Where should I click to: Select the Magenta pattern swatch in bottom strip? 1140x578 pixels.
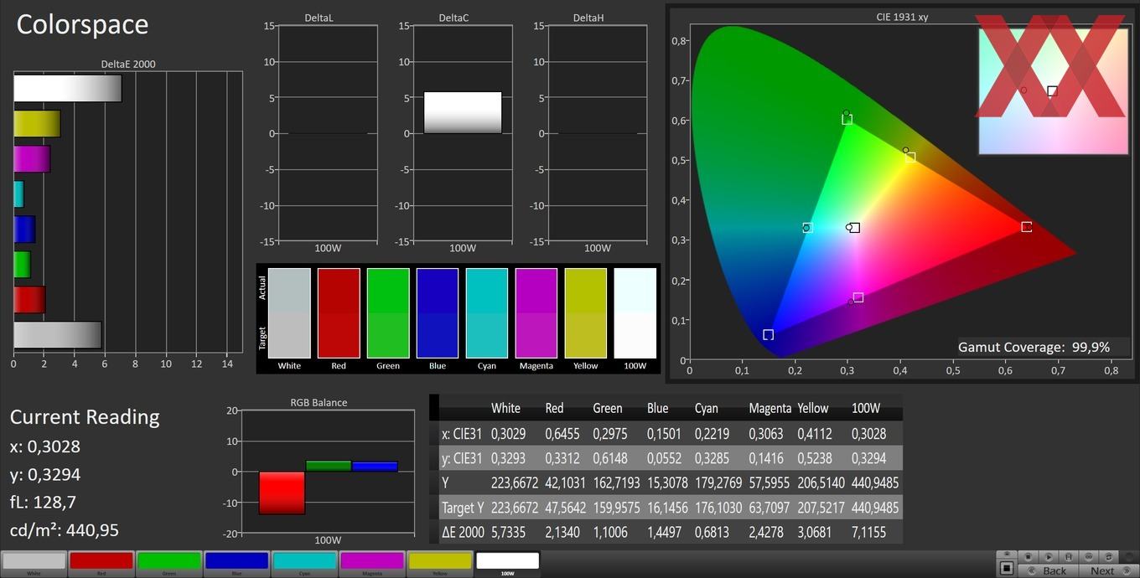coord(372,564)
